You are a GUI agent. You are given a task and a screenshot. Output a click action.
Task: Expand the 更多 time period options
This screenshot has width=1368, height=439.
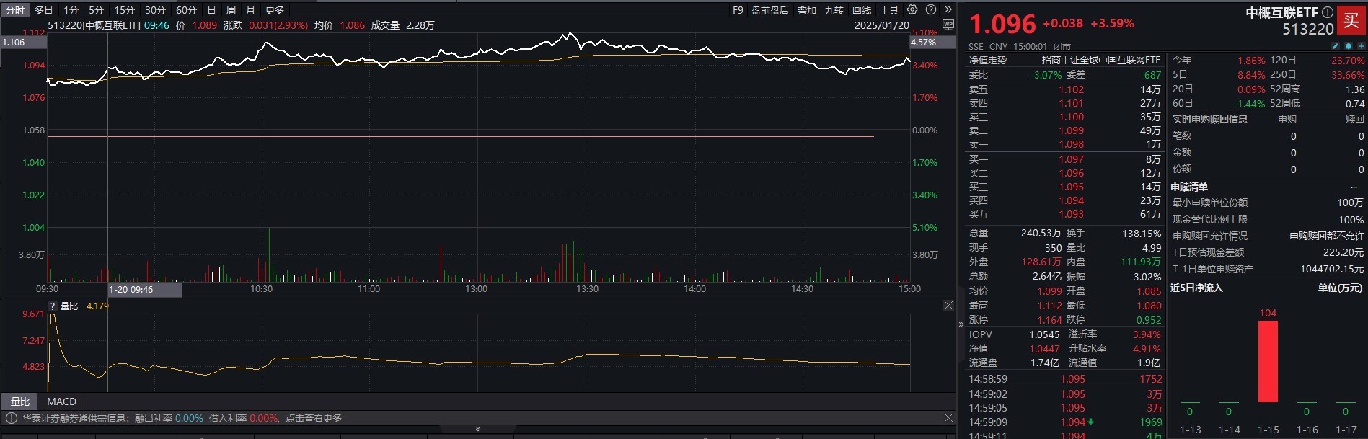[275, 10]
